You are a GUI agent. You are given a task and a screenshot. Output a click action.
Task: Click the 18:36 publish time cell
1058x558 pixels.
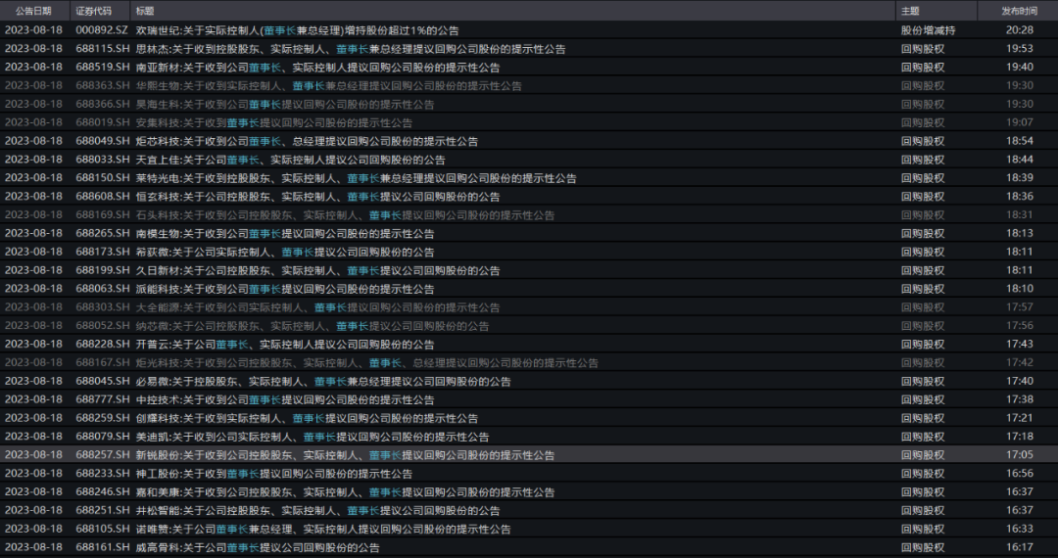(1020, 197)
